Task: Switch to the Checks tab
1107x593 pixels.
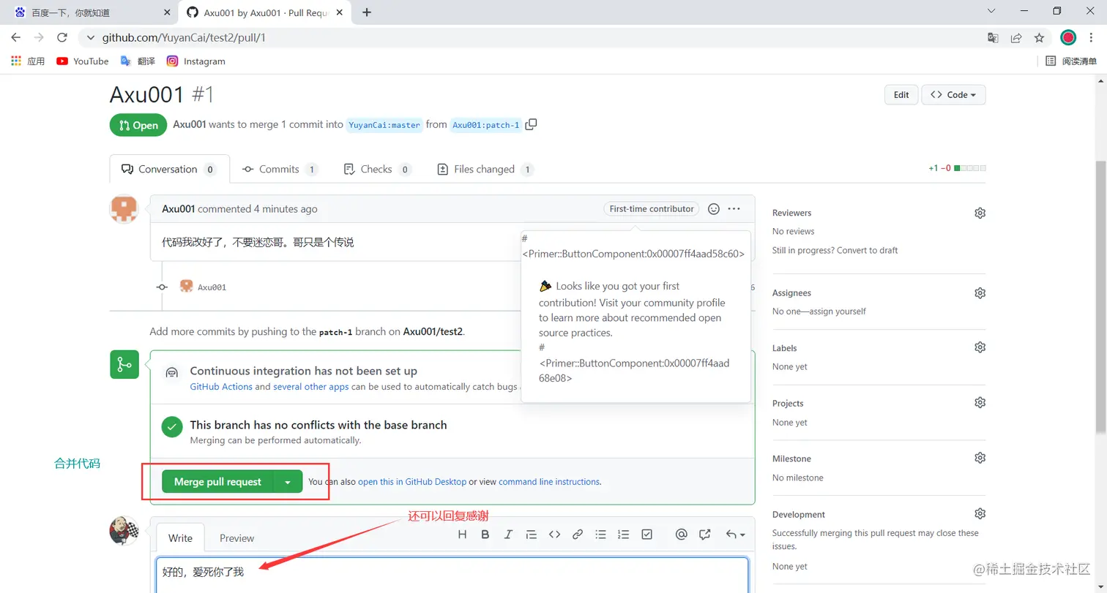Action: coord(377,169)
